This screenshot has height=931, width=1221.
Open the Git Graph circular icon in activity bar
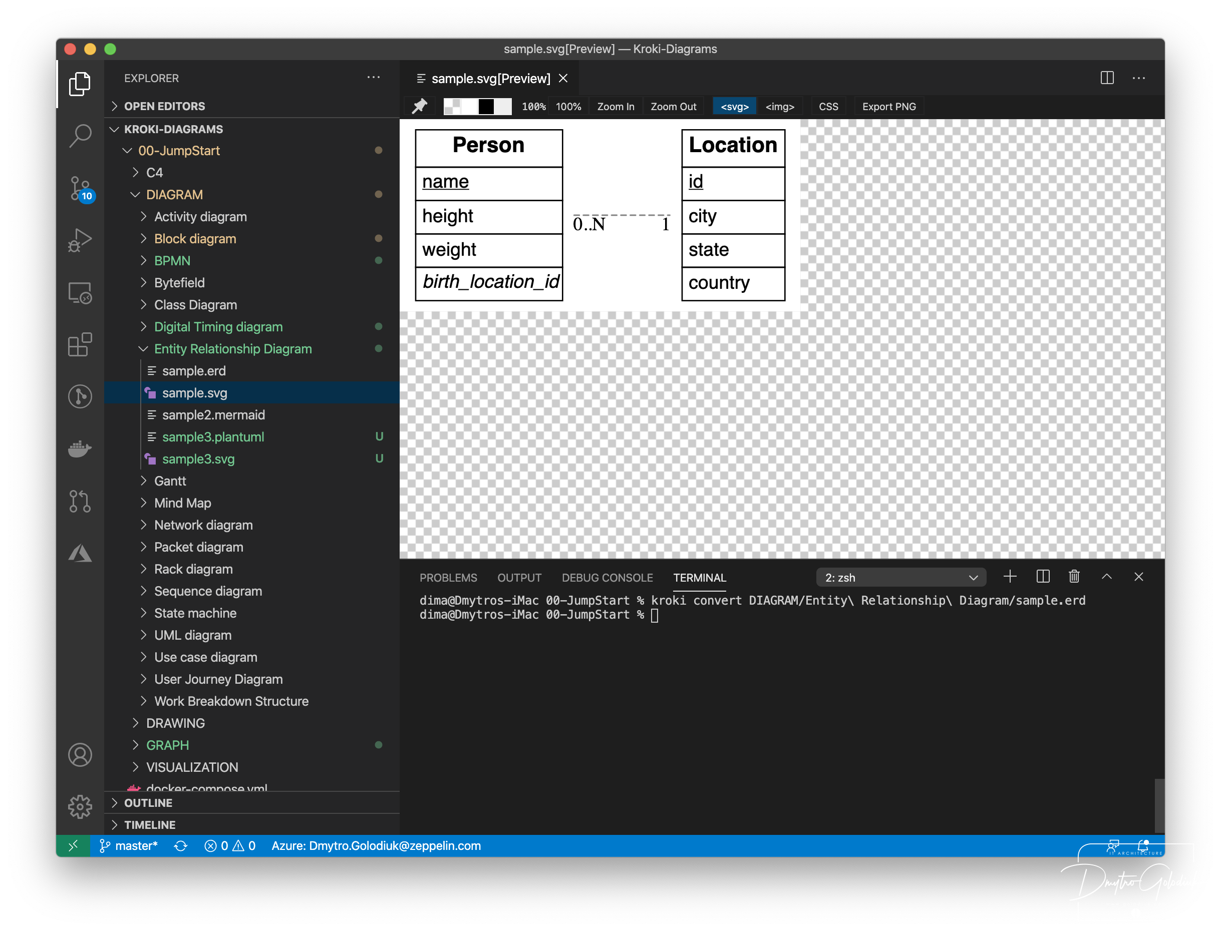[80, 396]
